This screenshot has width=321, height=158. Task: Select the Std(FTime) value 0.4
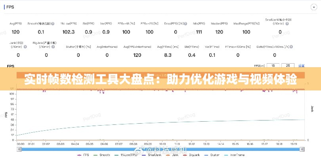click(192, 55)
